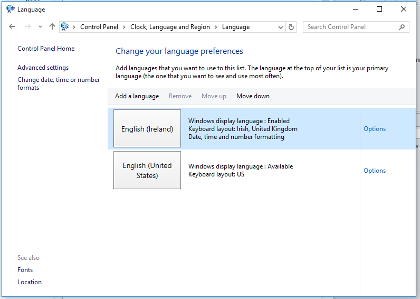Click the forward navigation arrow
Screen dimensions: 420x299
point(27,26)
